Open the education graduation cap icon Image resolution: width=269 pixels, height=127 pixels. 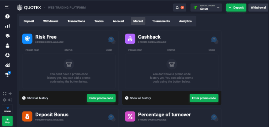click(x=7, y=36)
